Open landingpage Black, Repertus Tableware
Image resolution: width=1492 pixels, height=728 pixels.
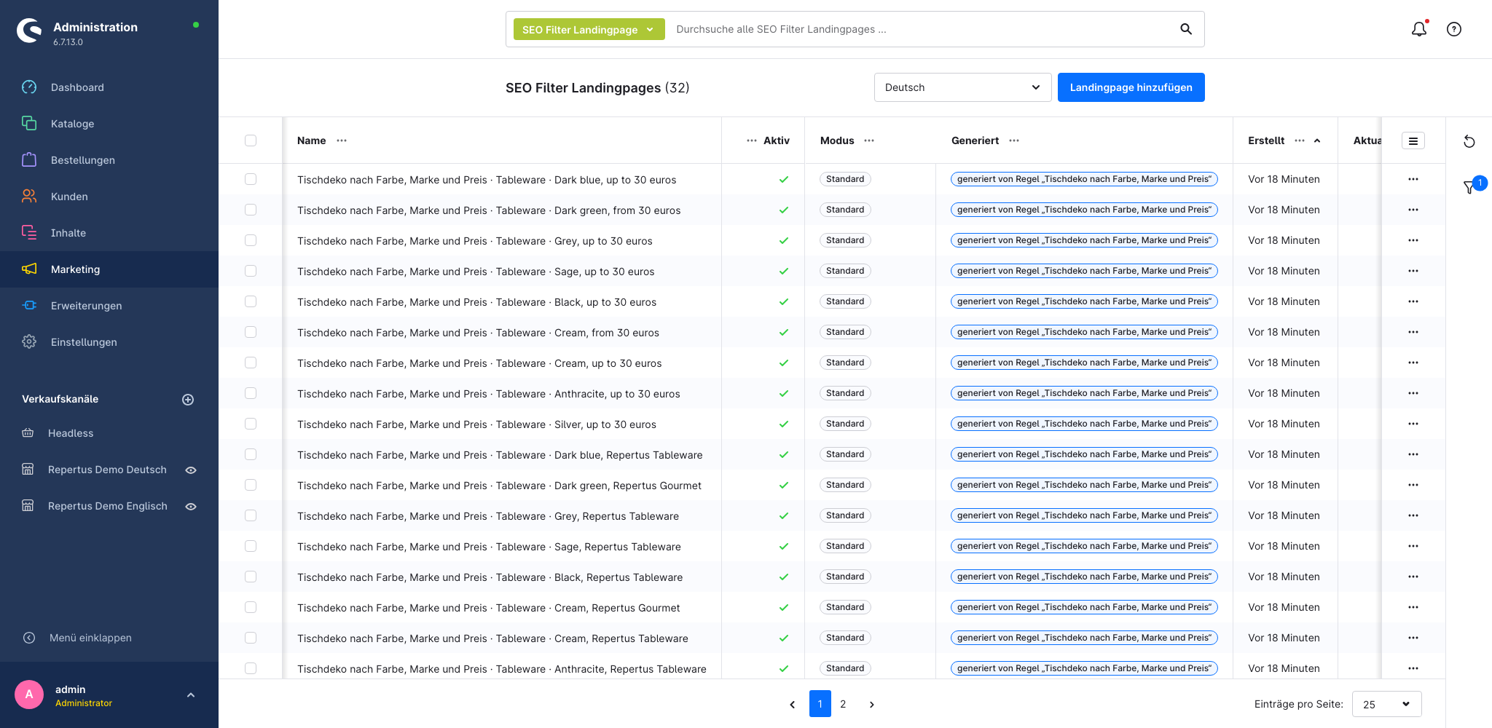[490, 577]
